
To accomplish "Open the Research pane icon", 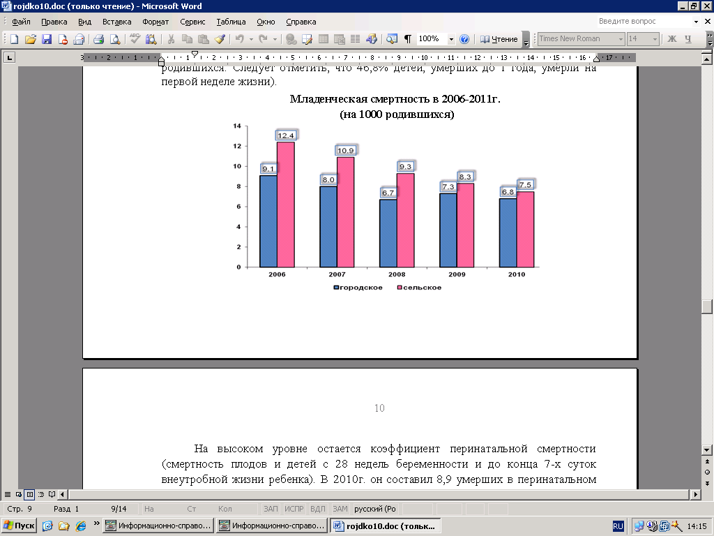I will tap(151, 39).
